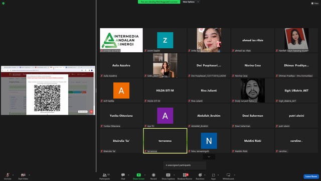Open Breakout Rooms

[x=185, y=176]
